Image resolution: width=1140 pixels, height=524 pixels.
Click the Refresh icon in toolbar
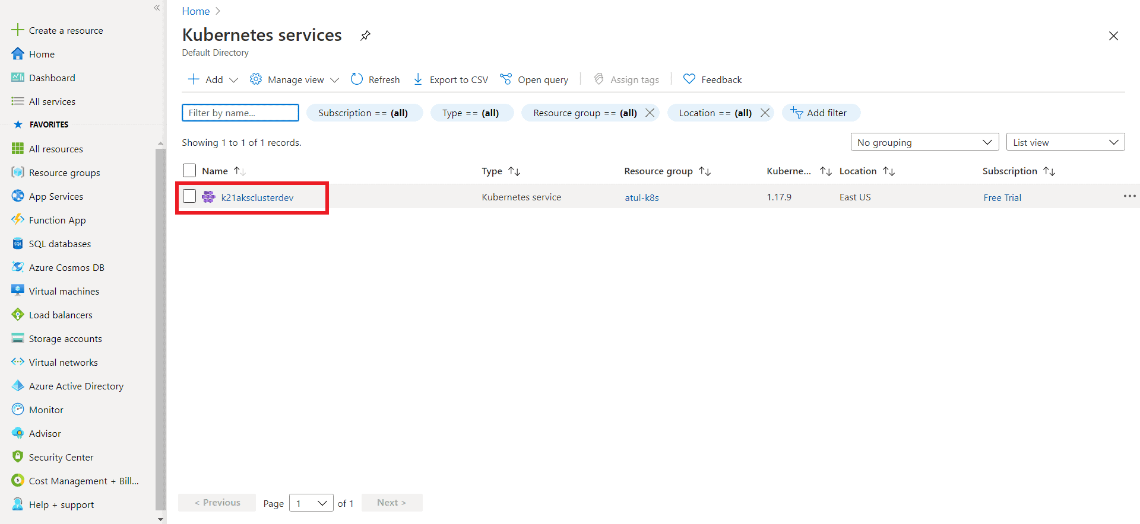[357, 79]
